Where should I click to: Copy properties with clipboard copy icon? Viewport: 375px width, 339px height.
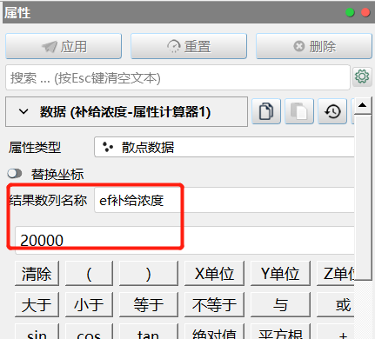pos(266,111)
